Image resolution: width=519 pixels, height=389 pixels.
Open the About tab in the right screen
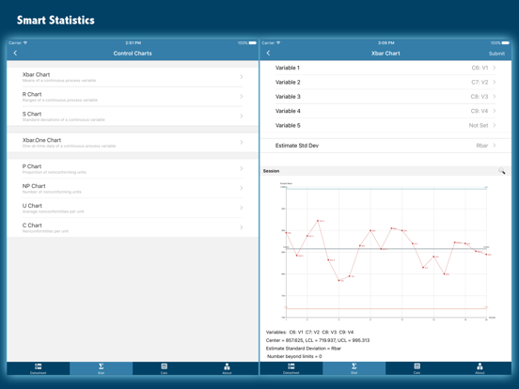coord(480,368)
